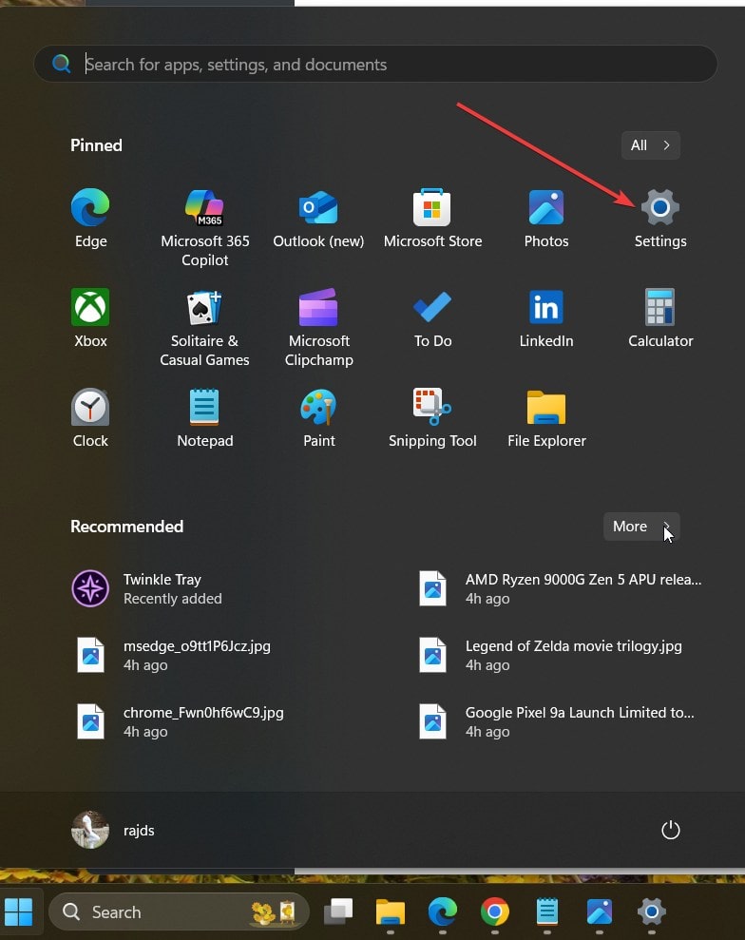Open Snipping Tool
The width and height of the screenshot is (745, 940).
[432, 418]
